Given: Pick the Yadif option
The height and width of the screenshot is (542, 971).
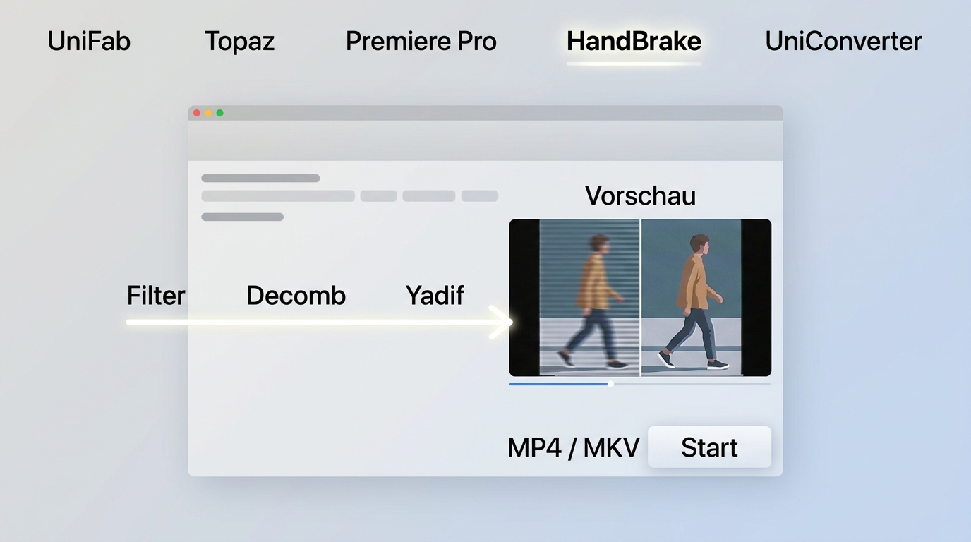Looking at the screenshot, I should point(435,295).
